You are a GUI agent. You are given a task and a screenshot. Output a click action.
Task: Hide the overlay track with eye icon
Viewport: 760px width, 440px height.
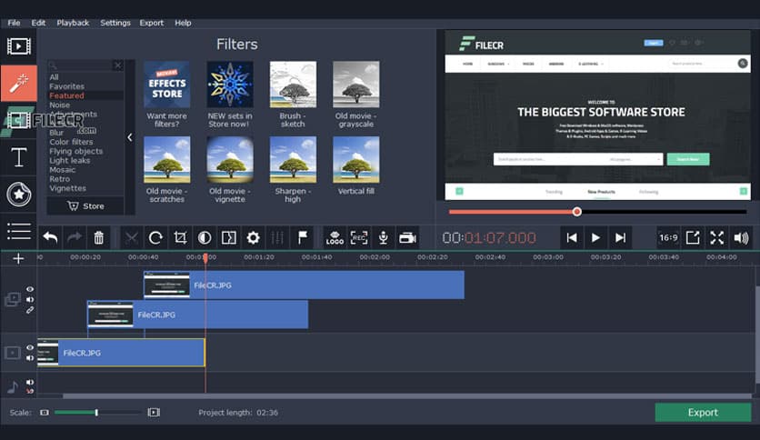30,289
